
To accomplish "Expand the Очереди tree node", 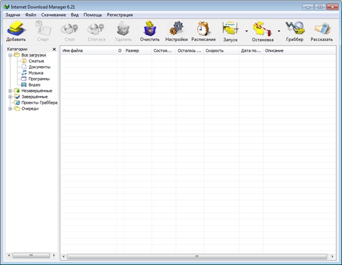I will 10,109.
